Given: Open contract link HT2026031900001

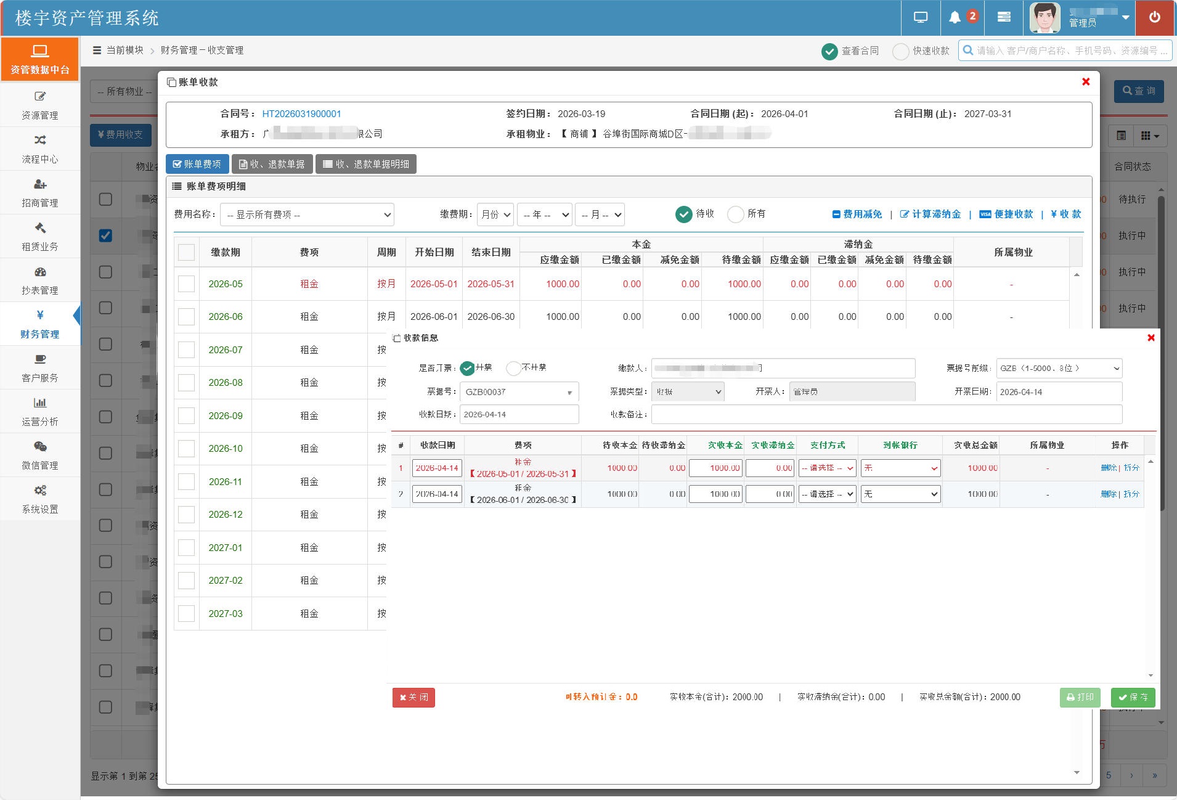Looking at the screenshot, I should (x=301, y=113).
